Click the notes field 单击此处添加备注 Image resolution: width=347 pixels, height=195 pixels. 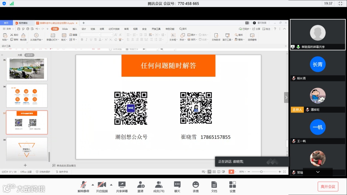tap(66, 165)
